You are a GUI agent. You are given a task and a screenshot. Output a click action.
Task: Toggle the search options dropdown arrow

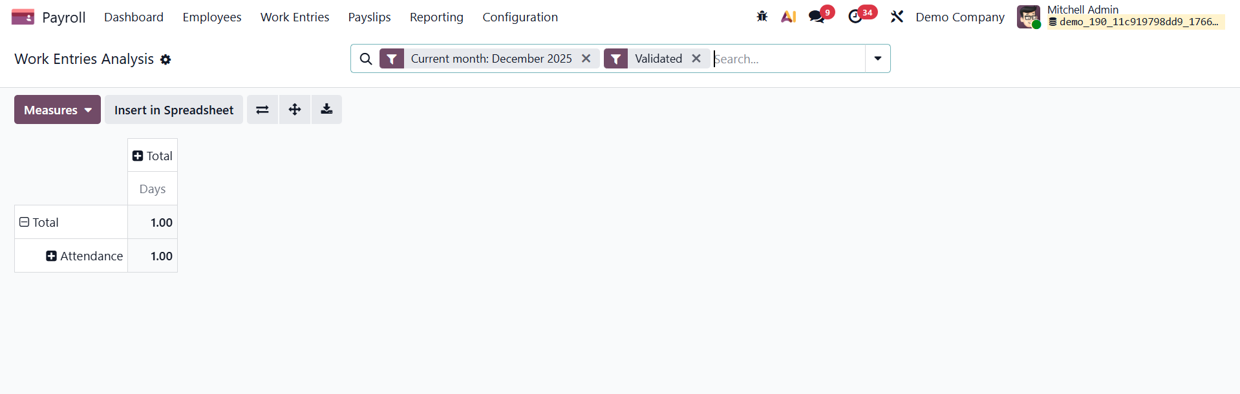[x=877, y=59]
